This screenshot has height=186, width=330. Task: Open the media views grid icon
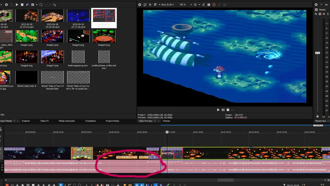33,5
